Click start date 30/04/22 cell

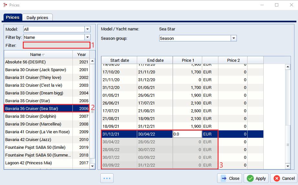(119, 142)
